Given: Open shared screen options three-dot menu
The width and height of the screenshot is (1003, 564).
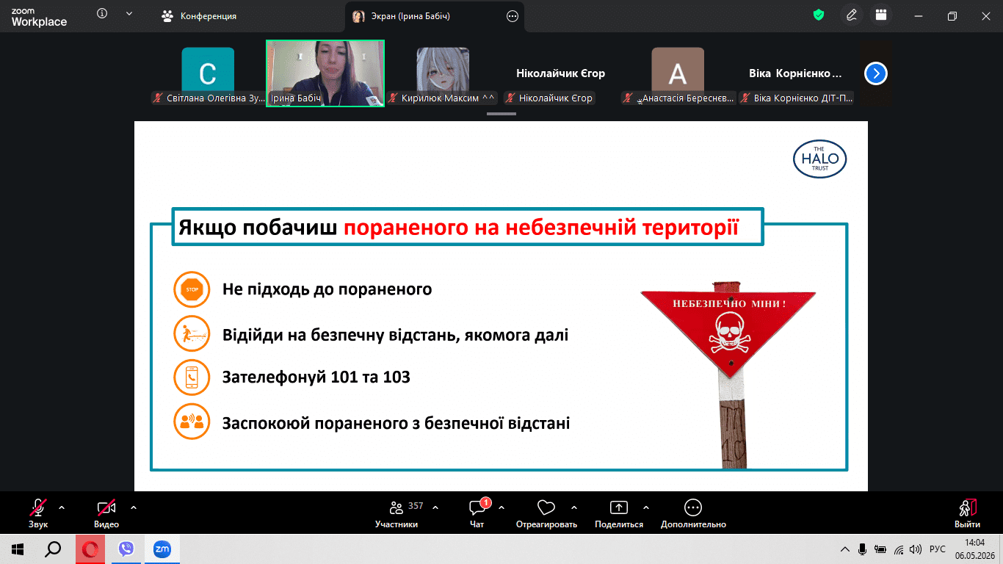Looking at the screenshot, I should point(513,15).
